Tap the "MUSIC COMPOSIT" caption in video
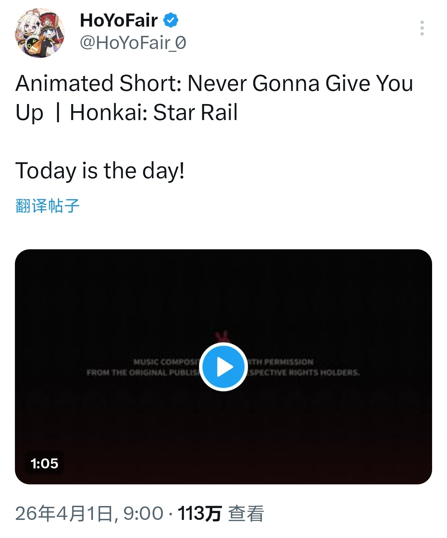Image resolution: width=447 pixels, height=538 pixels. pyautogui.click(x=167, y=362)
